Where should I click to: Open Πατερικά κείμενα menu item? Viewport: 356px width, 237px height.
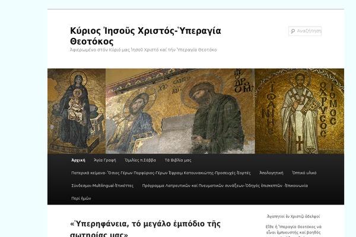click(x=161, y=173)
